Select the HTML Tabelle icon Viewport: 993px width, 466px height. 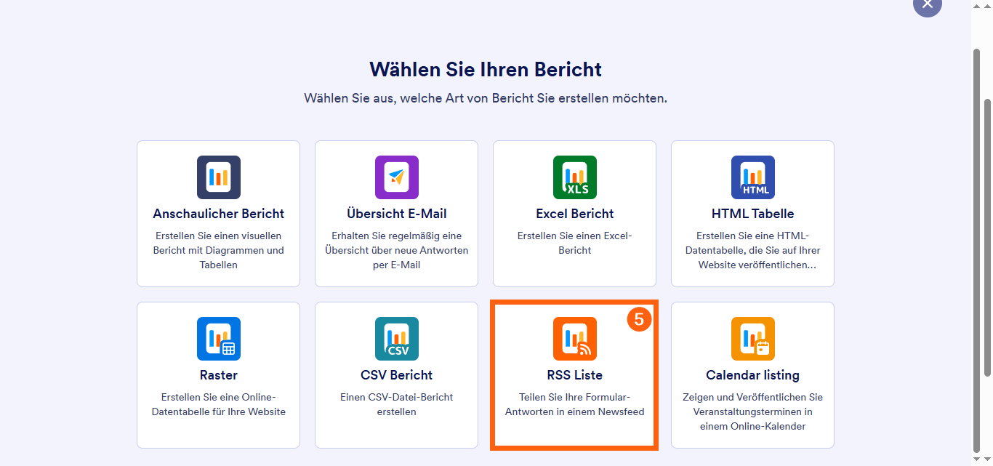[752, 177]
